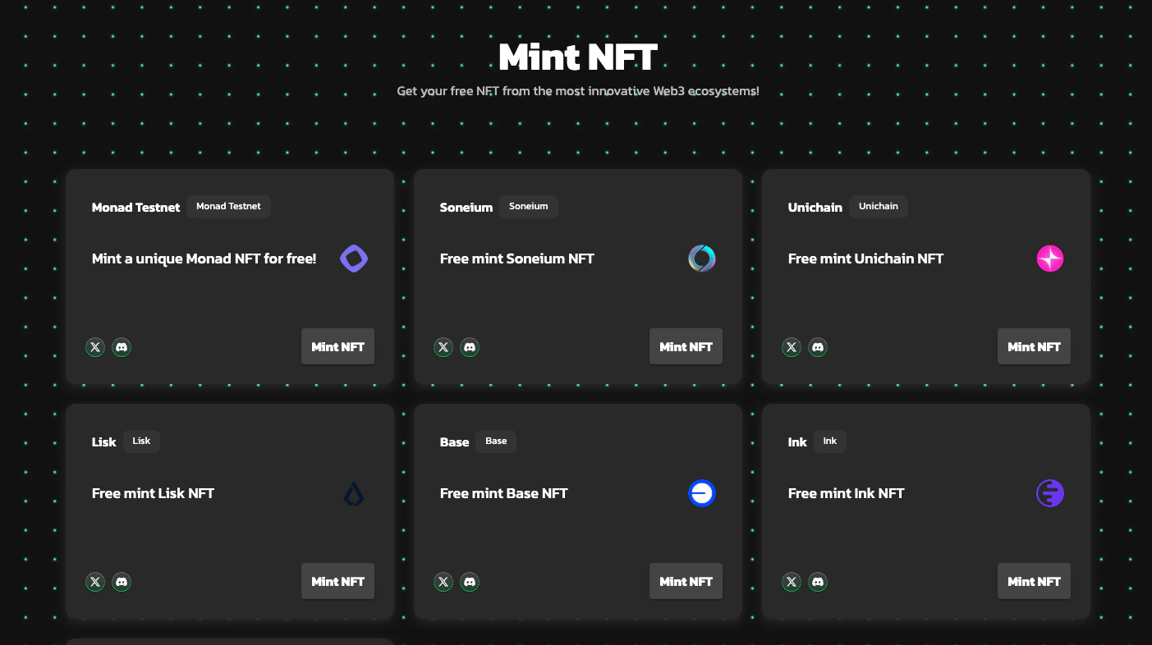The width and height of the screenshot is (1152, 645).
Task: Click 'Free mint Unichain NFT' text
Action: [x=866, y=258]
